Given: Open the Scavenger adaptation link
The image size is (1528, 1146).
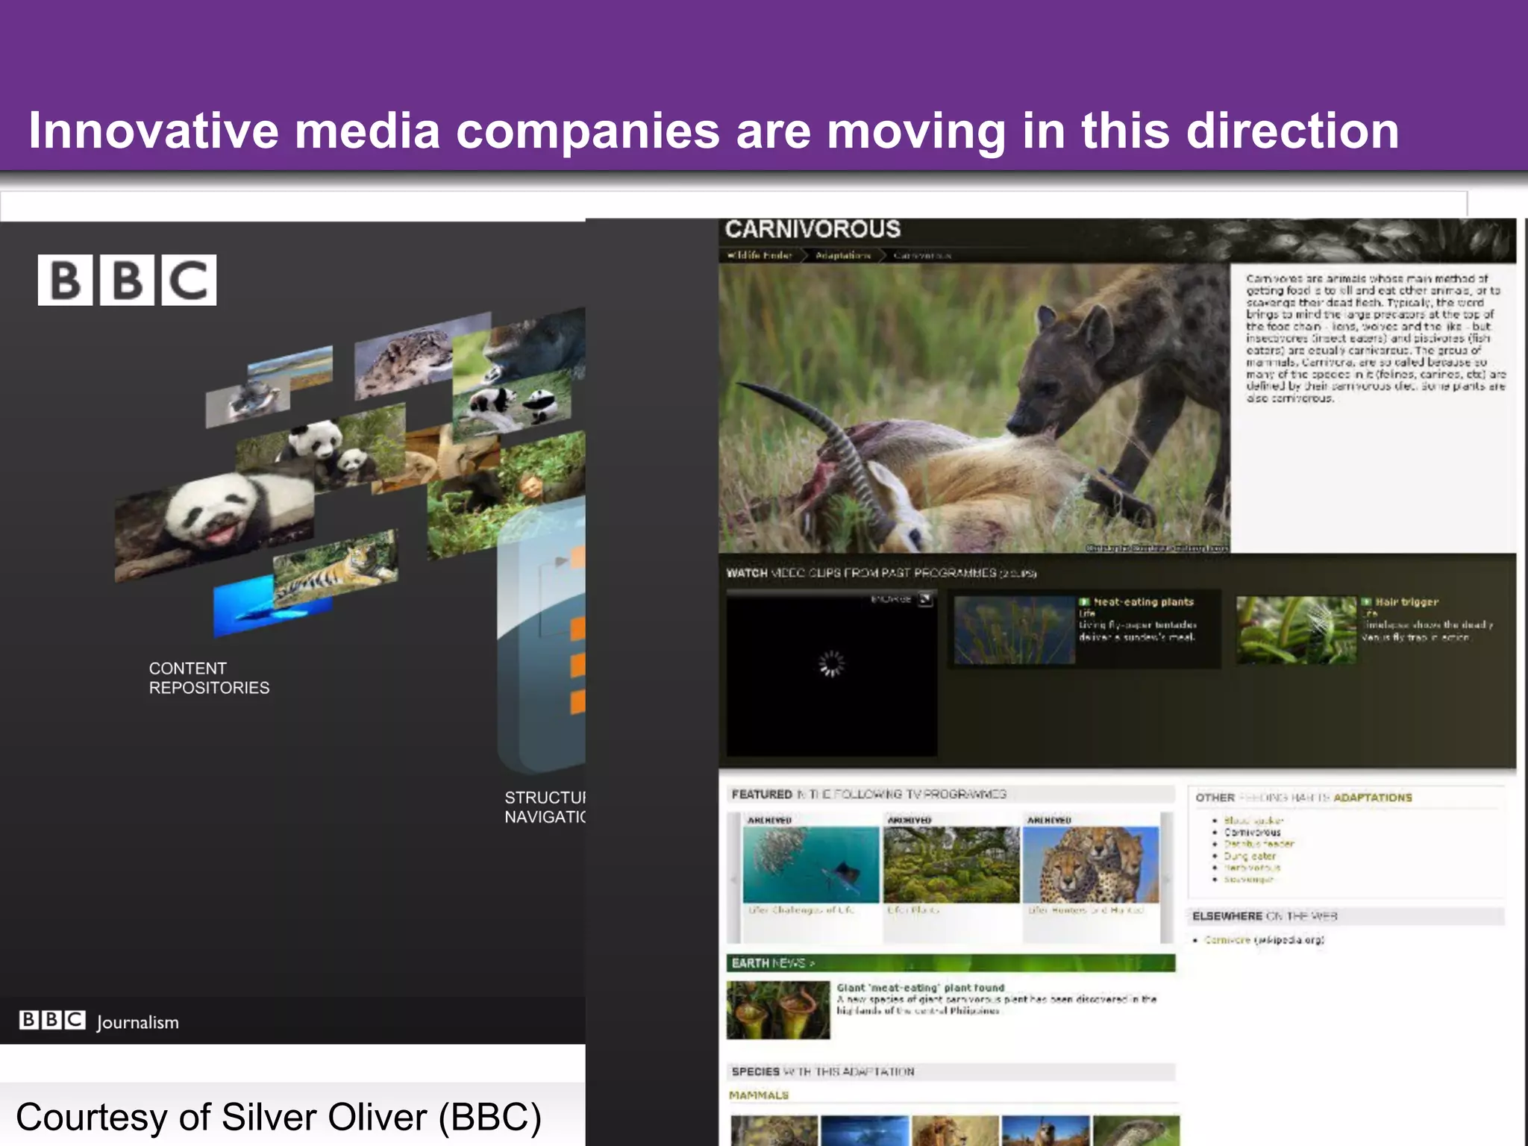Looking at the screenshot, I should (x=1248, y=880).
